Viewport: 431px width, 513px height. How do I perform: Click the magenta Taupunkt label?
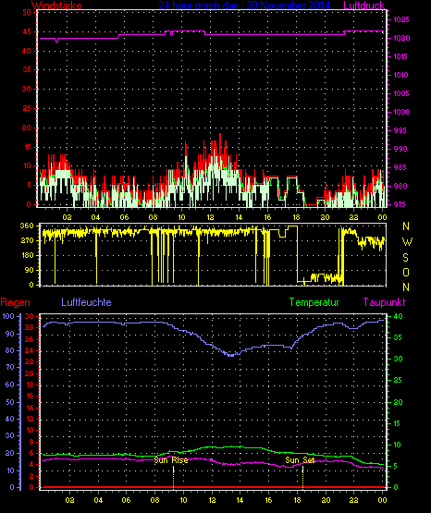pyautogui.click(x=384, y=302)
